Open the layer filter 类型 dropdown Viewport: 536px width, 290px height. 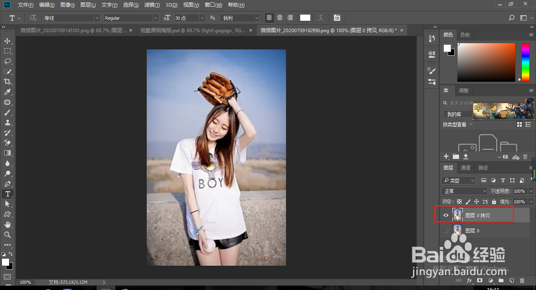click(x=458, y=181)
